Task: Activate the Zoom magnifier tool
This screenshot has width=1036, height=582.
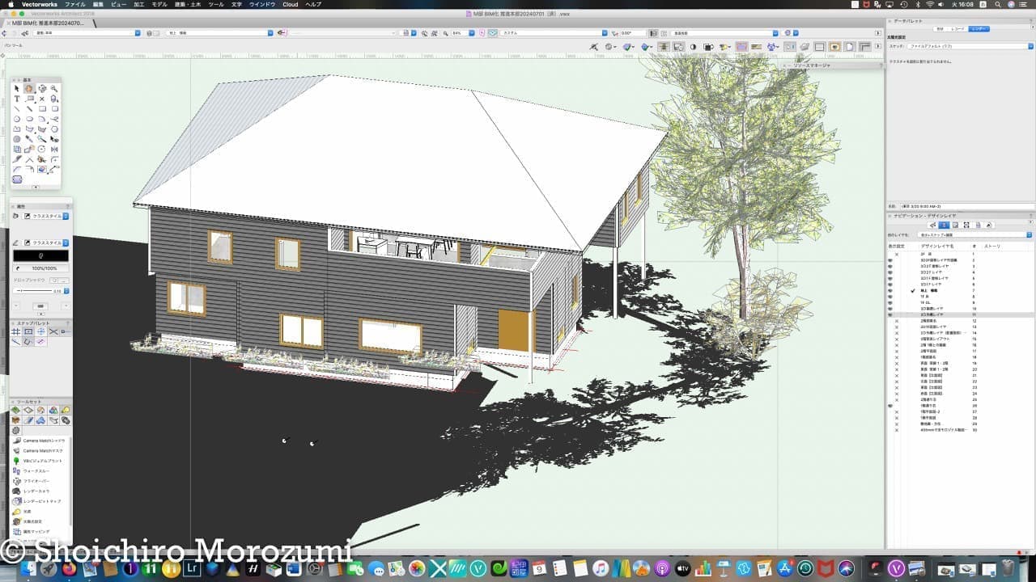Action: click(x=54, y=89)
